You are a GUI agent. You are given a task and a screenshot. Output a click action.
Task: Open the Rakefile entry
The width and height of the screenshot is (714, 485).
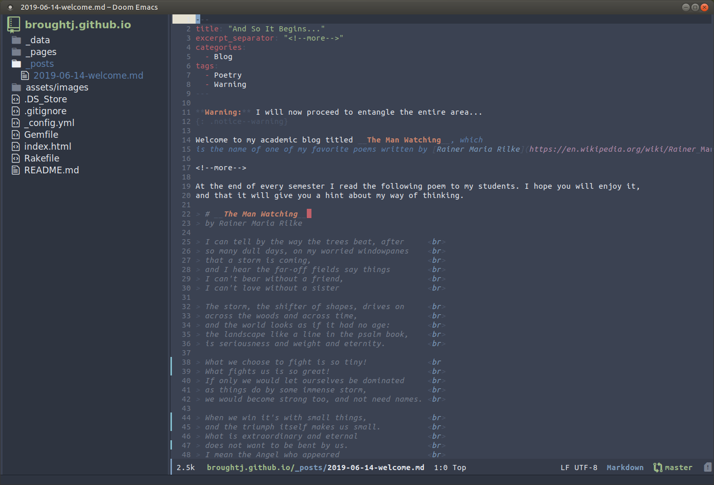(x=42, y=158)
